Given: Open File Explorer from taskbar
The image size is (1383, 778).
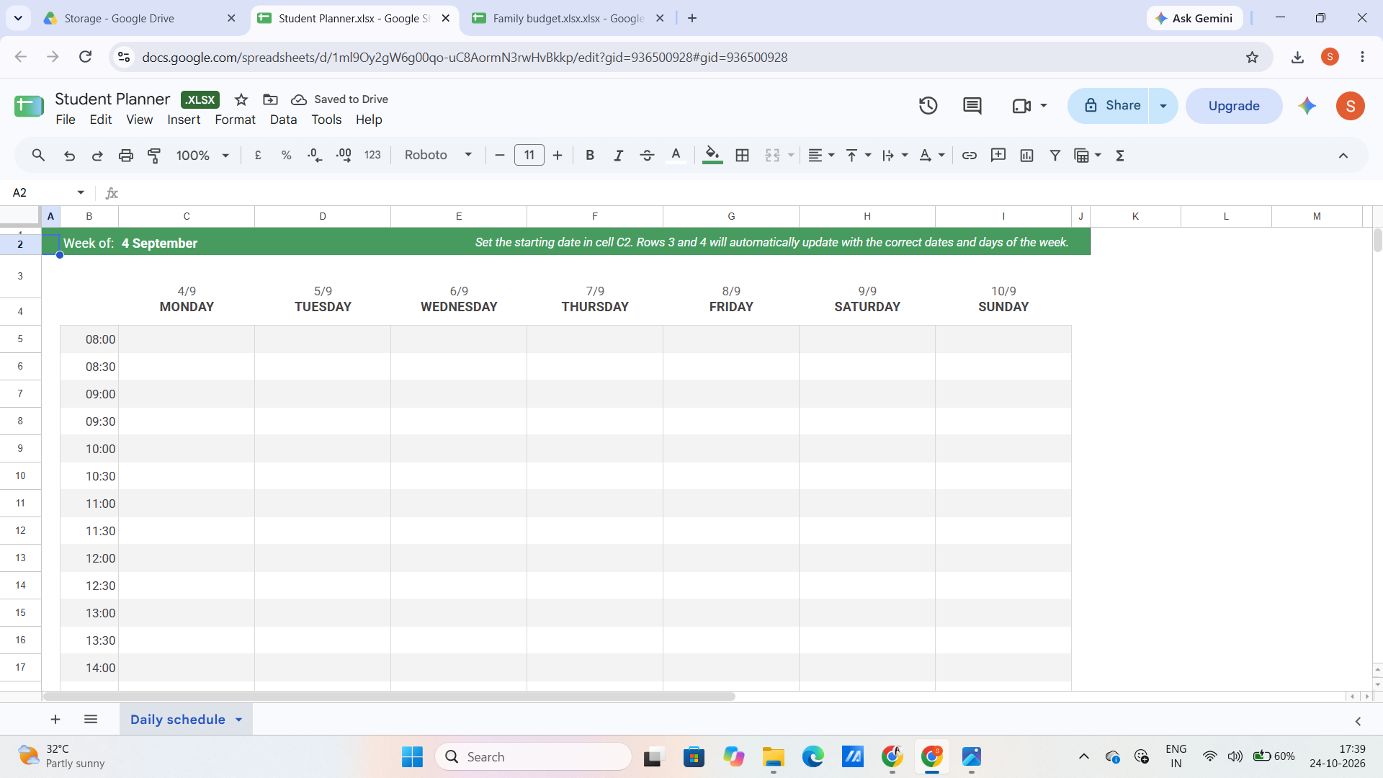Looking at the screenshot, I should point(774,757).
